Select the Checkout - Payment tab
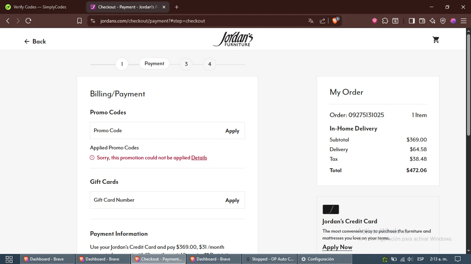The height and width of the screenshot is (264, 471). [x=128, y=7]
